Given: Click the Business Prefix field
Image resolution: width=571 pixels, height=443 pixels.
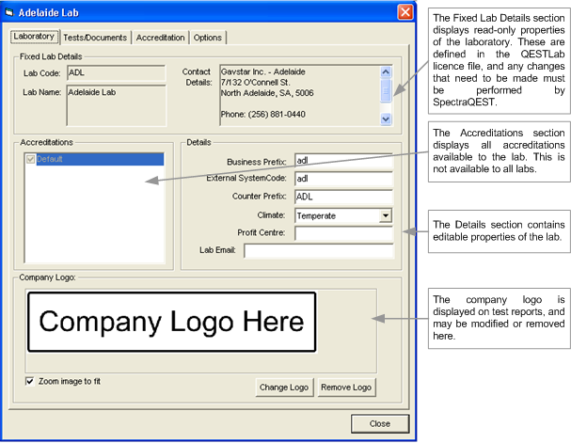Looking at the screenshot, I should click(x=342, y=161).
